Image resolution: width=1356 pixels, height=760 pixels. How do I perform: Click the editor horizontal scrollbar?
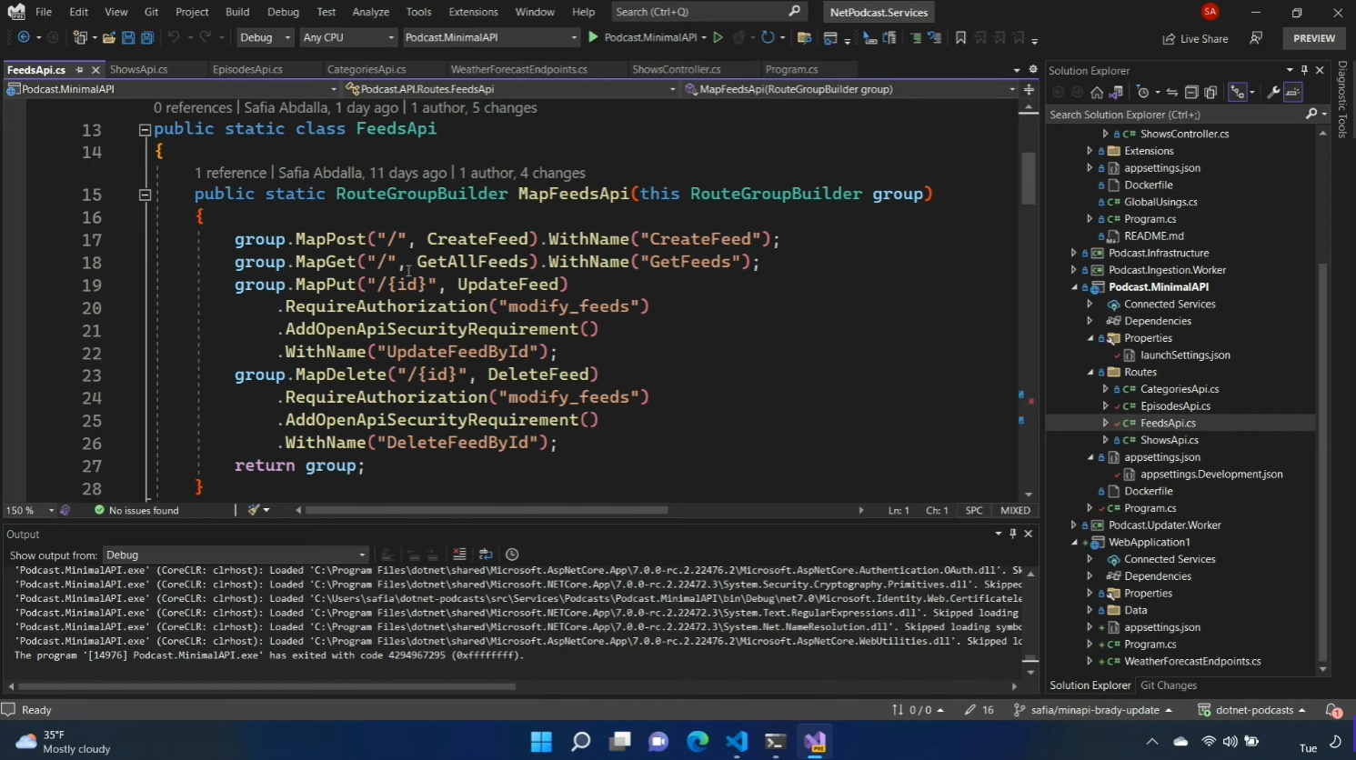point(487,510)
